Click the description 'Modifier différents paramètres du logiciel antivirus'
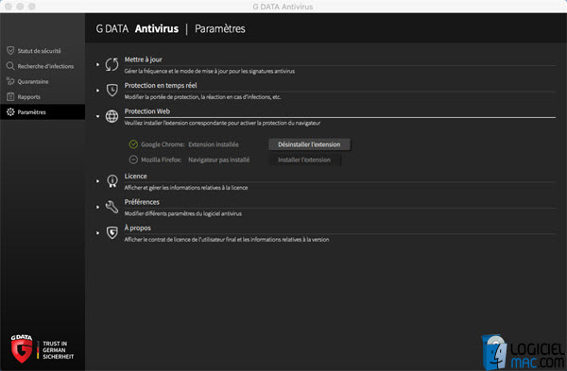This screenshot has height=371, width=567. [x=183, y=213]
